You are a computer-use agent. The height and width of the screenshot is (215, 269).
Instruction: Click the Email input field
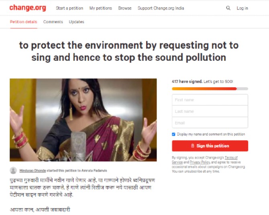pos(210,123)
